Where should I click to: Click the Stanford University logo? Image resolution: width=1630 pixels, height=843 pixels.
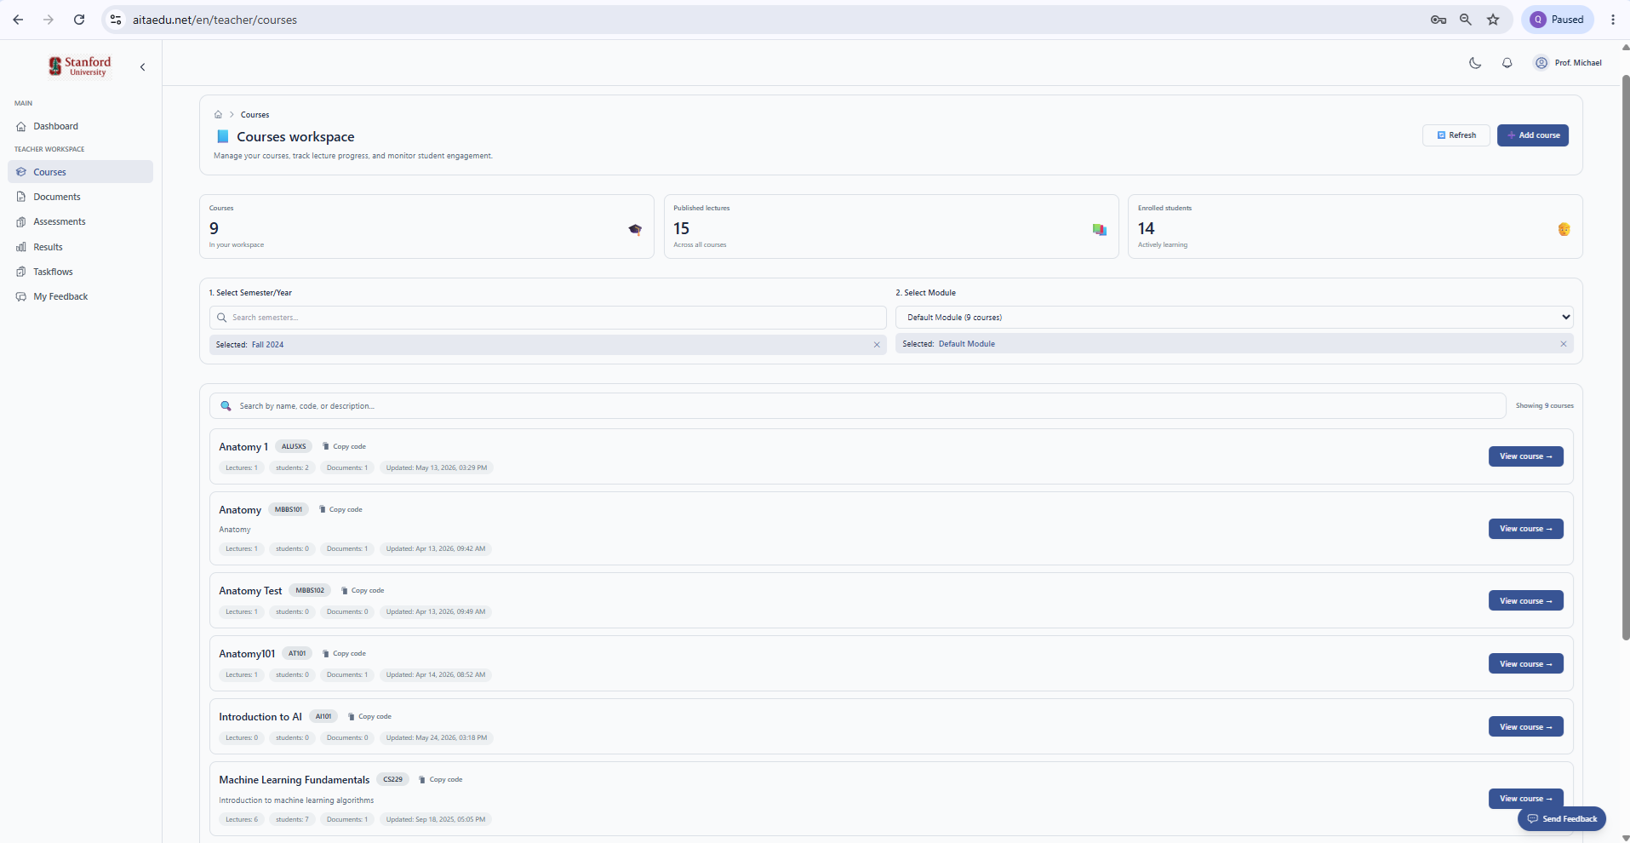(x=80, y=66)
